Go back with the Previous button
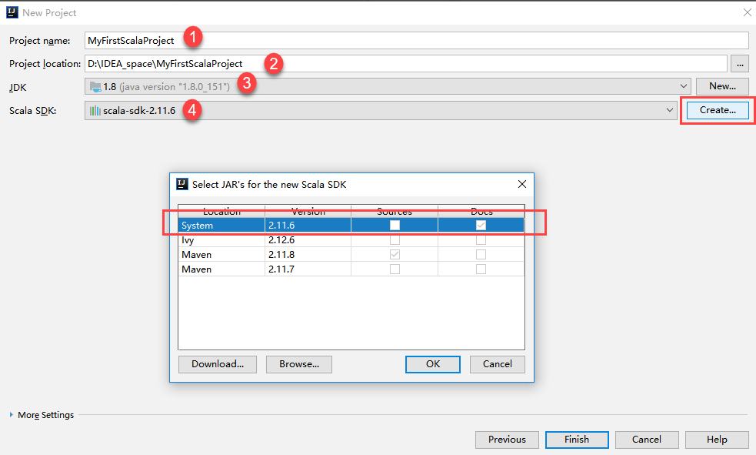756x455 pixels. point(507,440)
